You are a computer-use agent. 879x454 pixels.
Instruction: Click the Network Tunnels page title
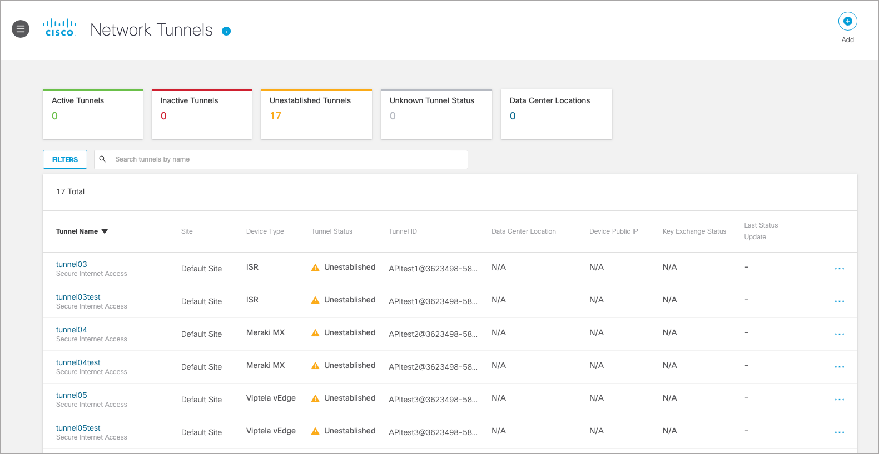pyautogui.click(x=151, y=30)
